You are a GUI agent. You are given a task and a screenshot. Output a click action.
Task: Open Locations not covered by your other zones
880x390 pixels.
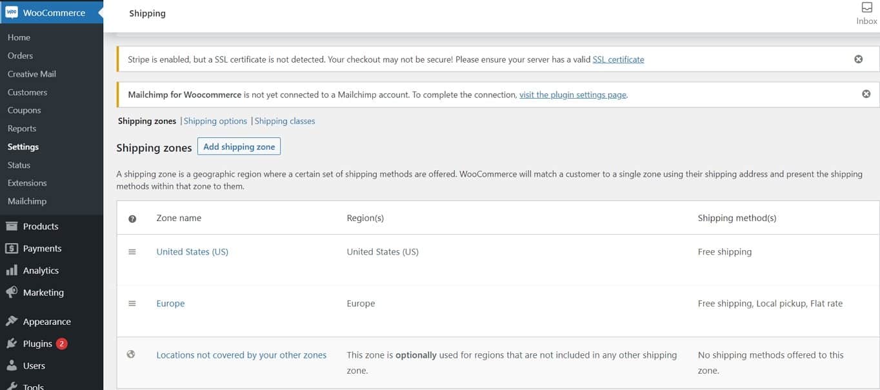click(241, 355)
